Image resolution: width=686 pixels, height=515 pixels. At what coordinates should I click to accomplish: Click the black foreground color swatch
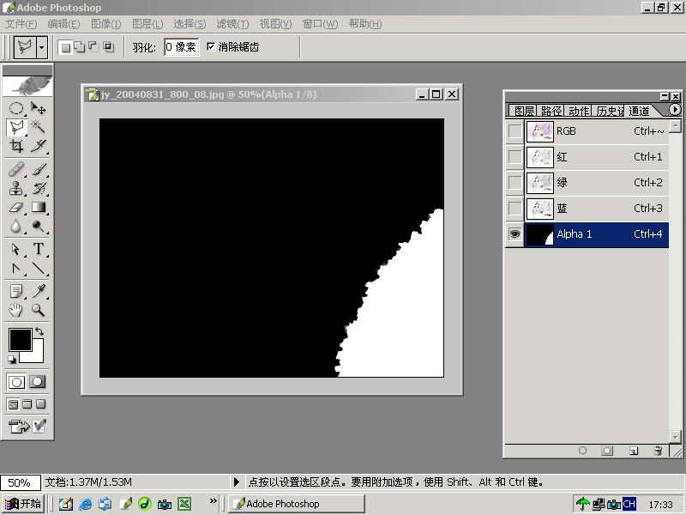tap(20, 339)
